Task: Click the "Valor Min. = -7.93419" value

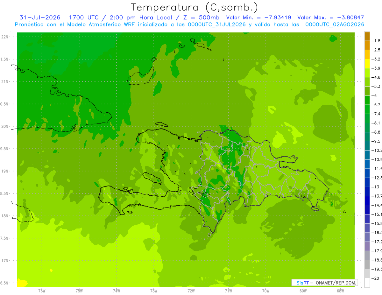Action: point(259,18)
